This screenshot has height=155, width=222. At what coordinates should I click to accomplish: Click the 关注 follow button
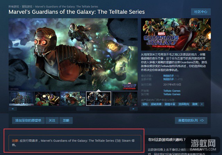52,120
